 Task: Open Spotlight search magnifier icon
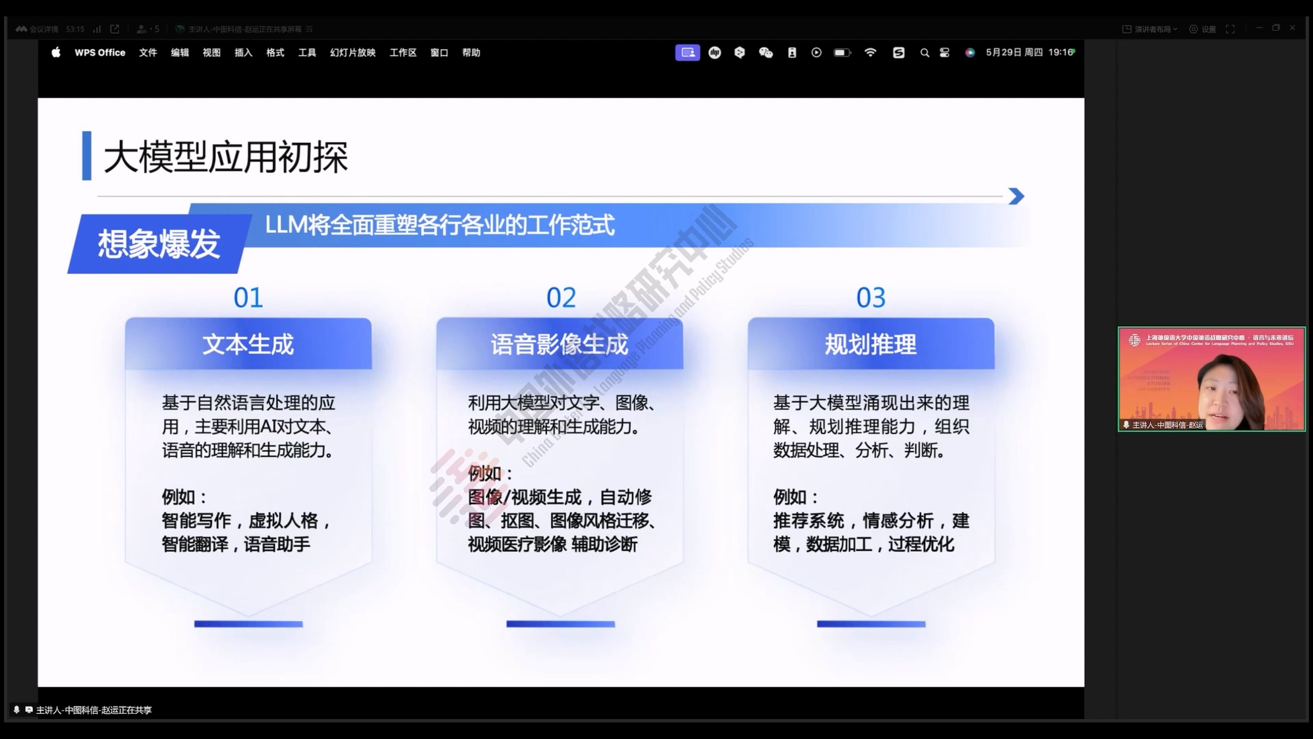(x=924, y=53)
